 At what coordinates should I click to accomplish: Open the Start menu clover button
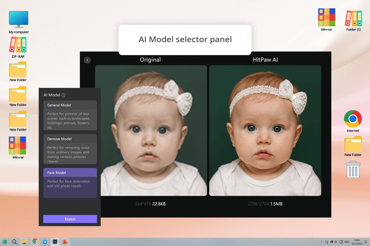[x=5, y=242]
